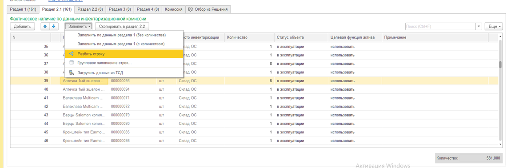This screenshot has width=511, height=168.
Task: Select Загрузить данные из ТСД menu entry
Action: tap(124, 73)
